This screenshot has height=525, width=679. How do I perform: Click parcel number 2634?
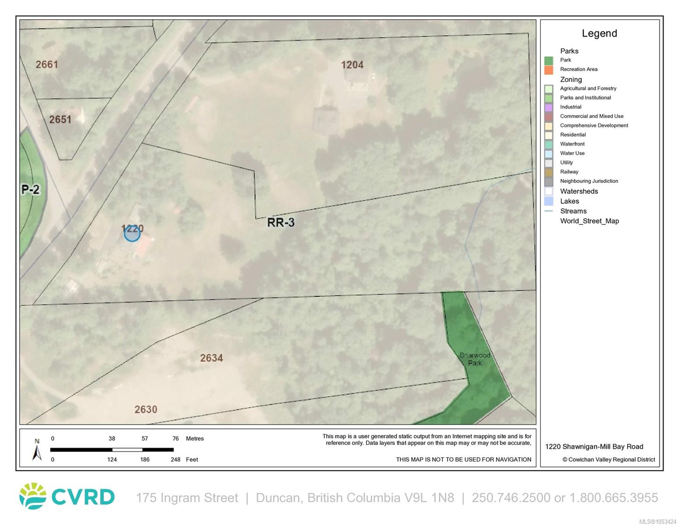tap(212, 358)
